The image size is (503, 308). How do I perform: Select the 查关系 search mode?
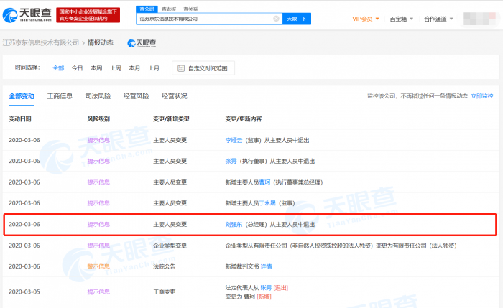click(190, 9)
